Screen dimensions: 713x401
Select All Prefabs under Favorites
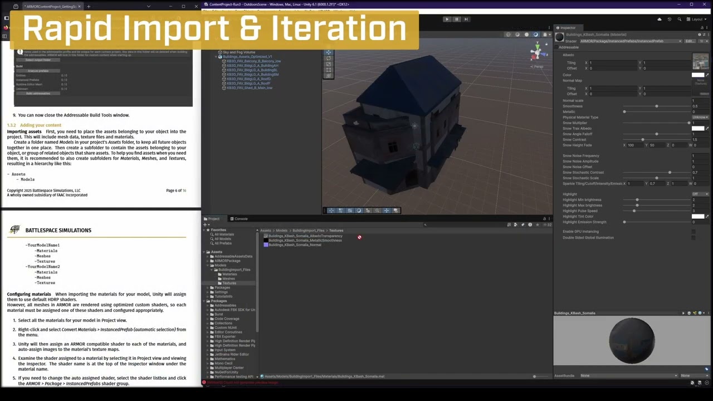pyautogui.click(x=223, y=243)
